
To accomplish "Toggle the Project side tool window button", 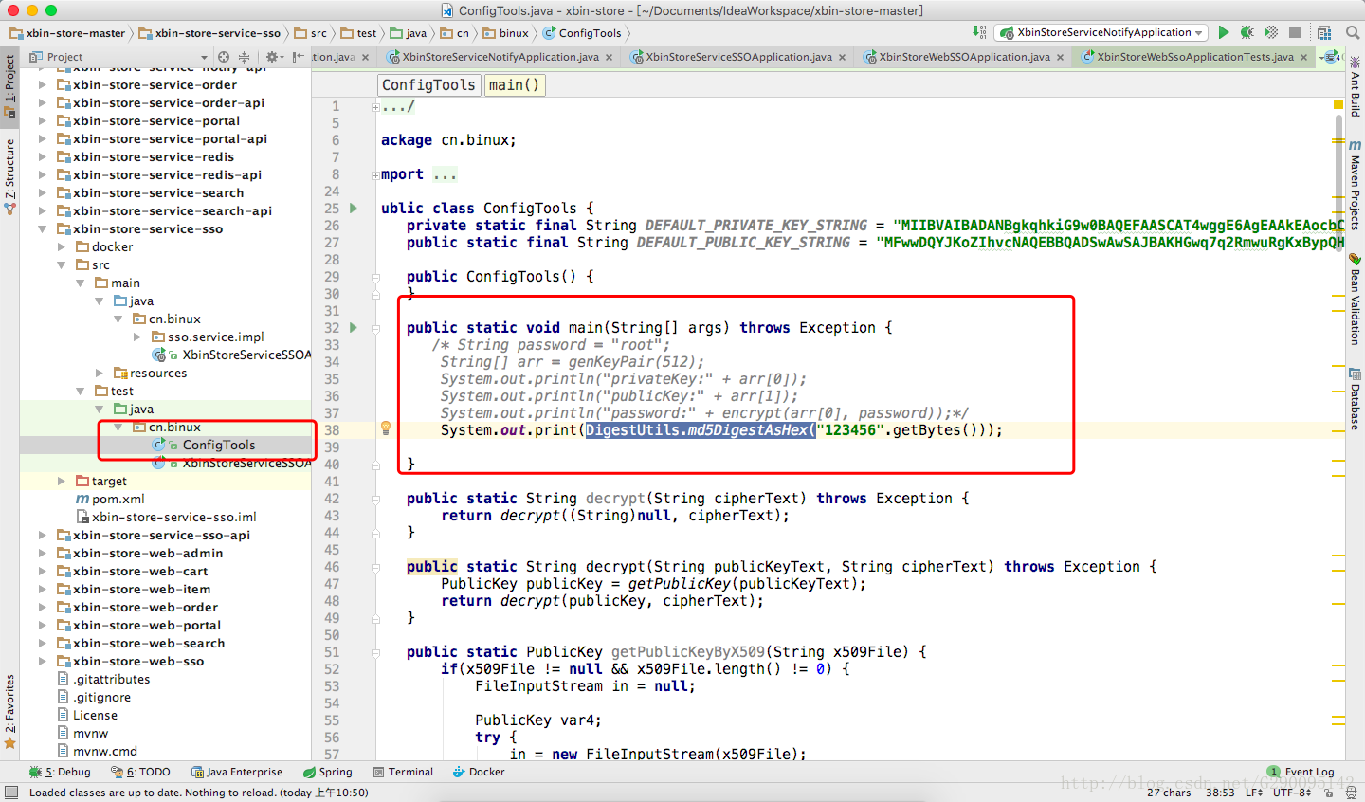I will [9, 85].
